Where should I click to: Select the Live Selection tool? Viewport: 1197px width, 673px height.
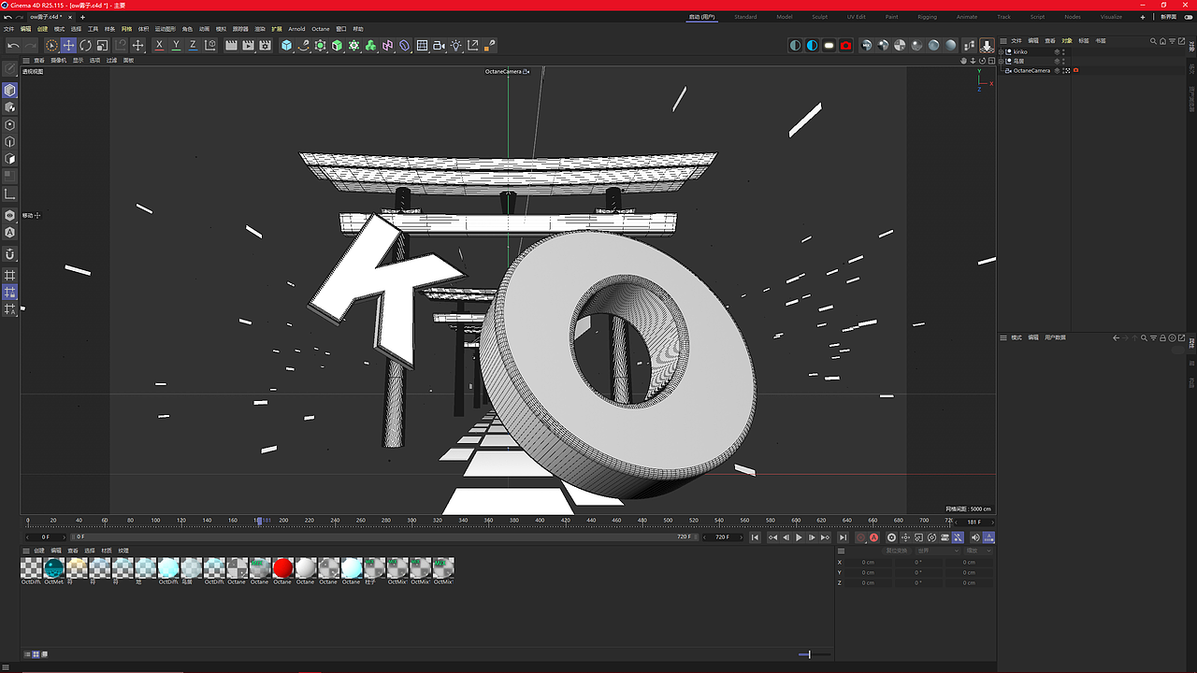pos(51,46)
